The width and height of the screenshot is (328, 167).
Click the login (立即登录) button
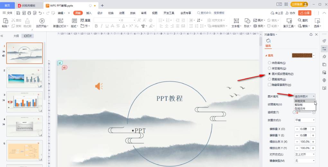click(300, 4)
